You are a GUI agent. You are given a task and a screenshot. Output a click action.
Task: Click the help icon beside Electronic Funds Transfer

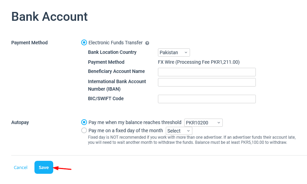pos(147,43)
